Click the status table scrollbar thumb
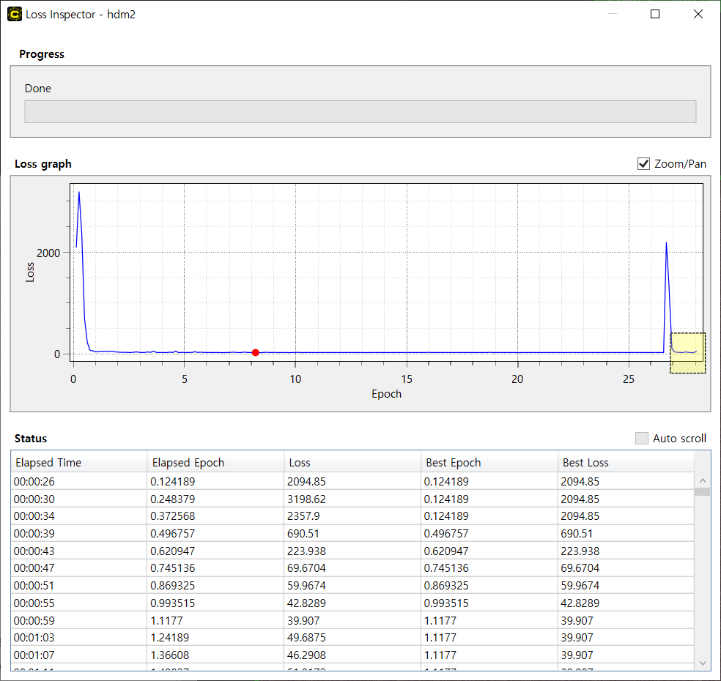The width and height of the screenshot is (721, 681). tap(702, 492)
